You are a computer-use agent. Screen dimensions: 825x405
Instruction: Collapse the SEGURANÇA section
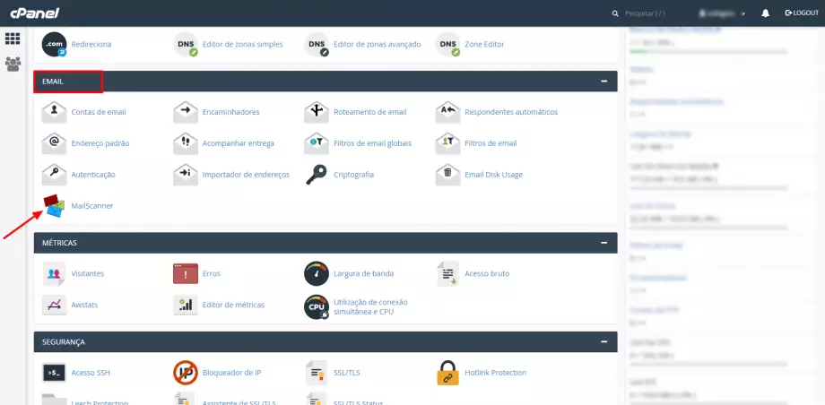[x=604, y=341]
